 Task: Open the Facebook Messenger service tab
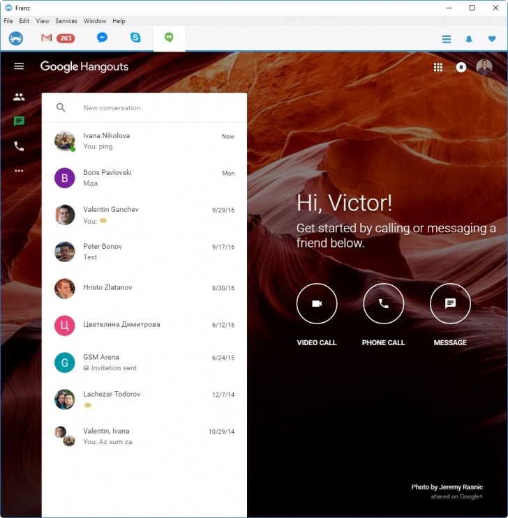tap(102, 38)
